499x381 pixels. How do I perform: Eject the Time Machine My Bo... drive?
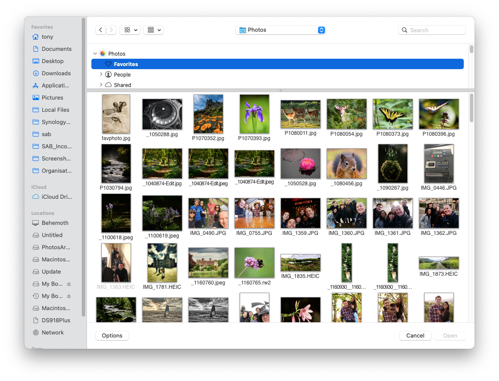coord(69,296)
